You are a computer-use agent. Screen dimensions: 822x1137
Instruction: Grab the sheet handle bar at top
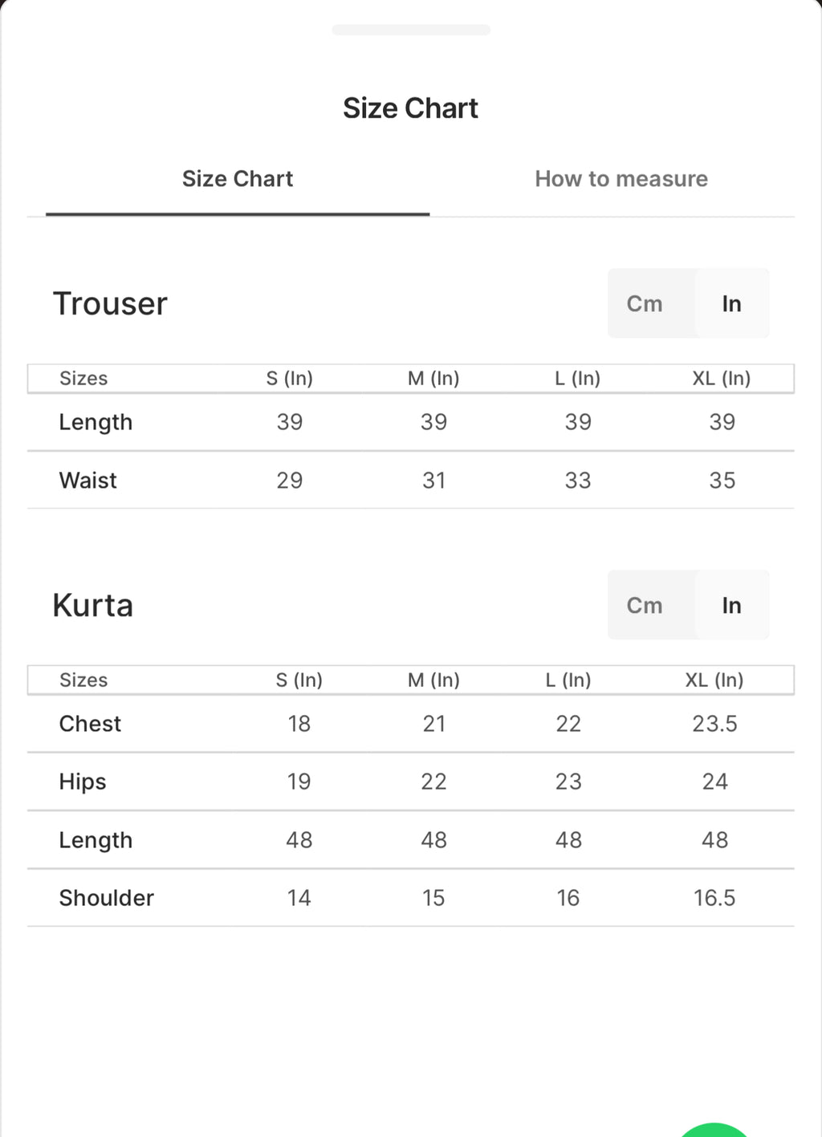411,30
